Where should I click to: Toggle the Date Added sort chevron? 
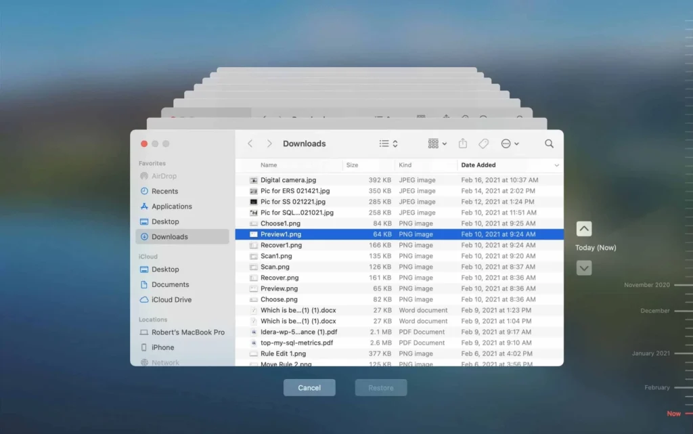[x=556, y=165]
